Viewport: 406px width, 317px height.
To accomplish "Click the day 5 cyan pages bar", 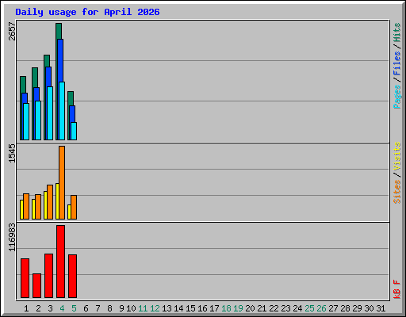I will [x=74, y=131].
